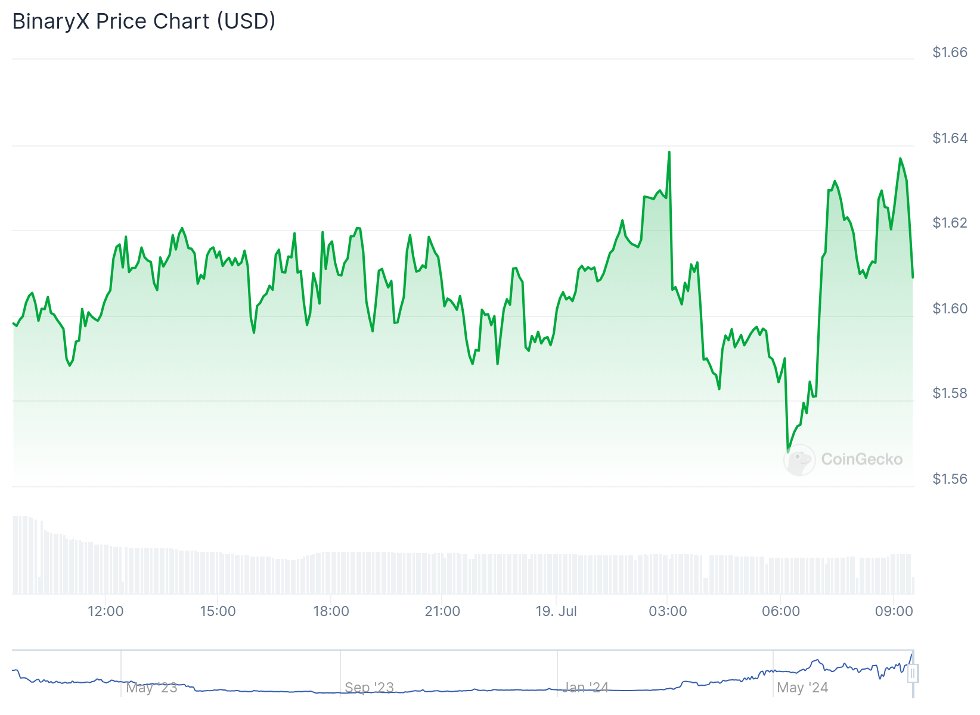Click the range navigator handle at right edge
Viewport: 980px width, 715px height.
[x=913, y=674]
